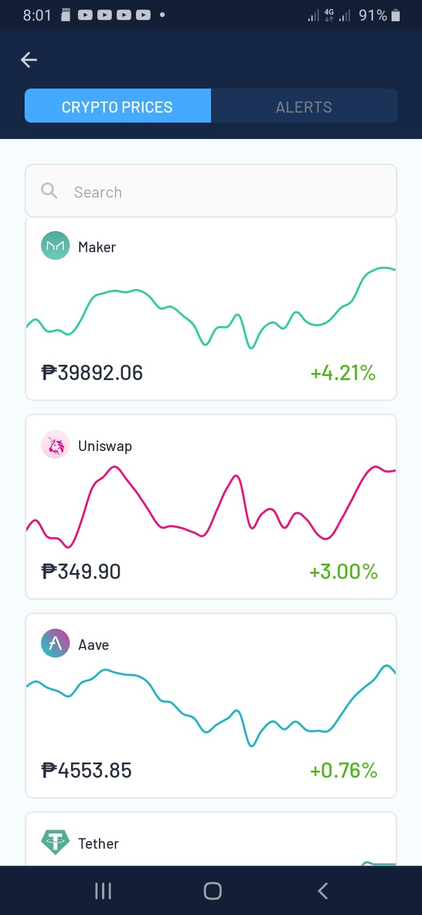Tap the Uniswap unicorn logo

(55, 445)
